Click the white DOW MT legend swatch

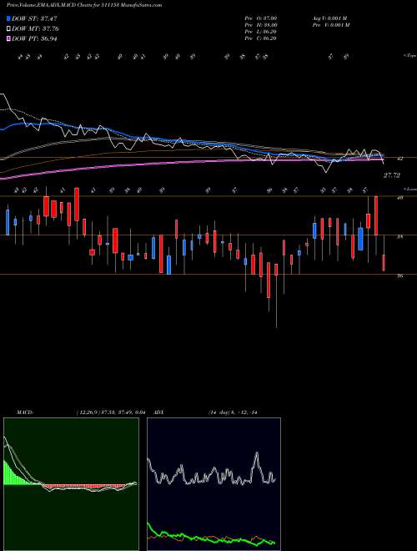pyautogui.click(x=9, y=28)
